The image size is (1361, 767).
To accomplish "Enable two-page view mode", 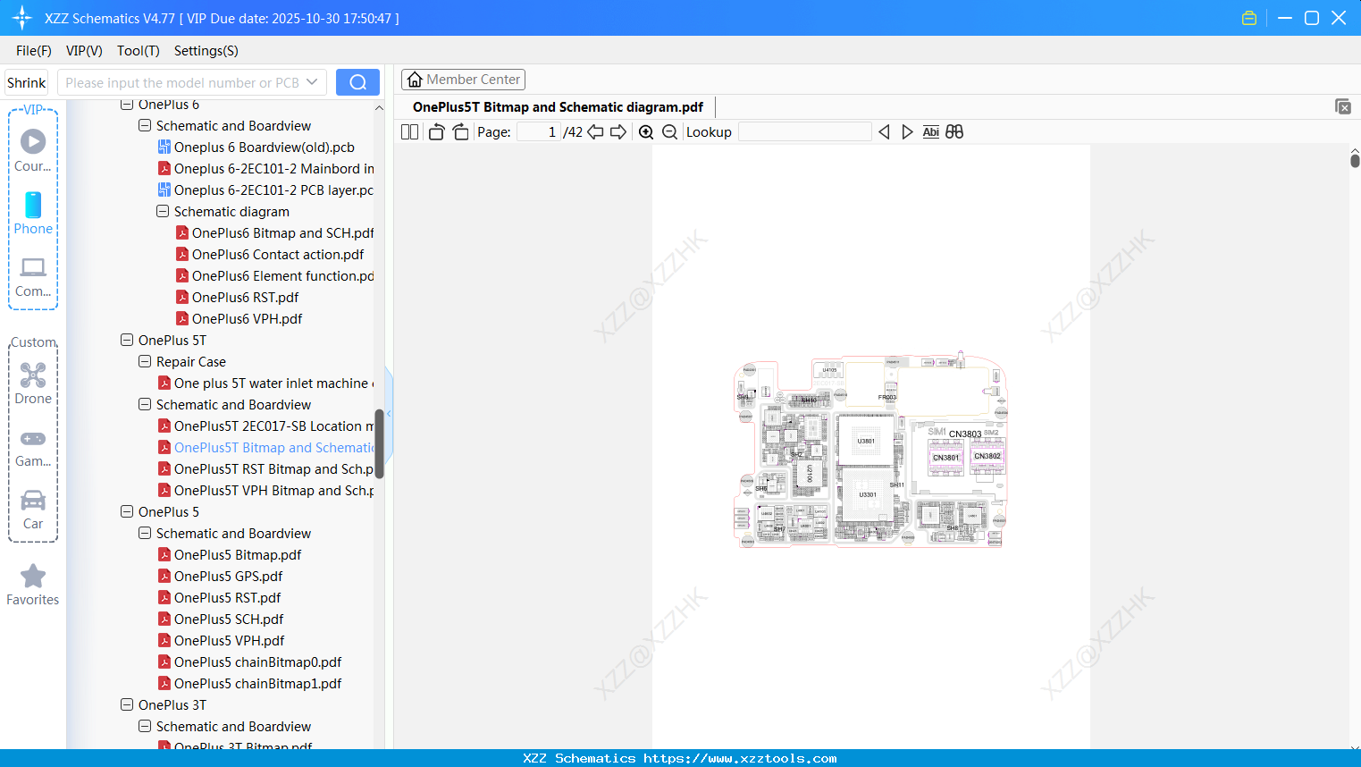I will pyautogui.click(x=408, y=131).
